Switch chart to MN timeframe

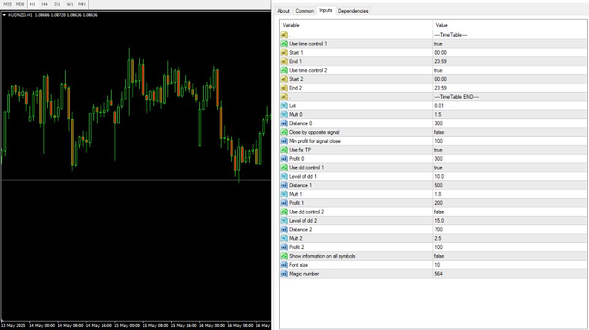[82, 4]
